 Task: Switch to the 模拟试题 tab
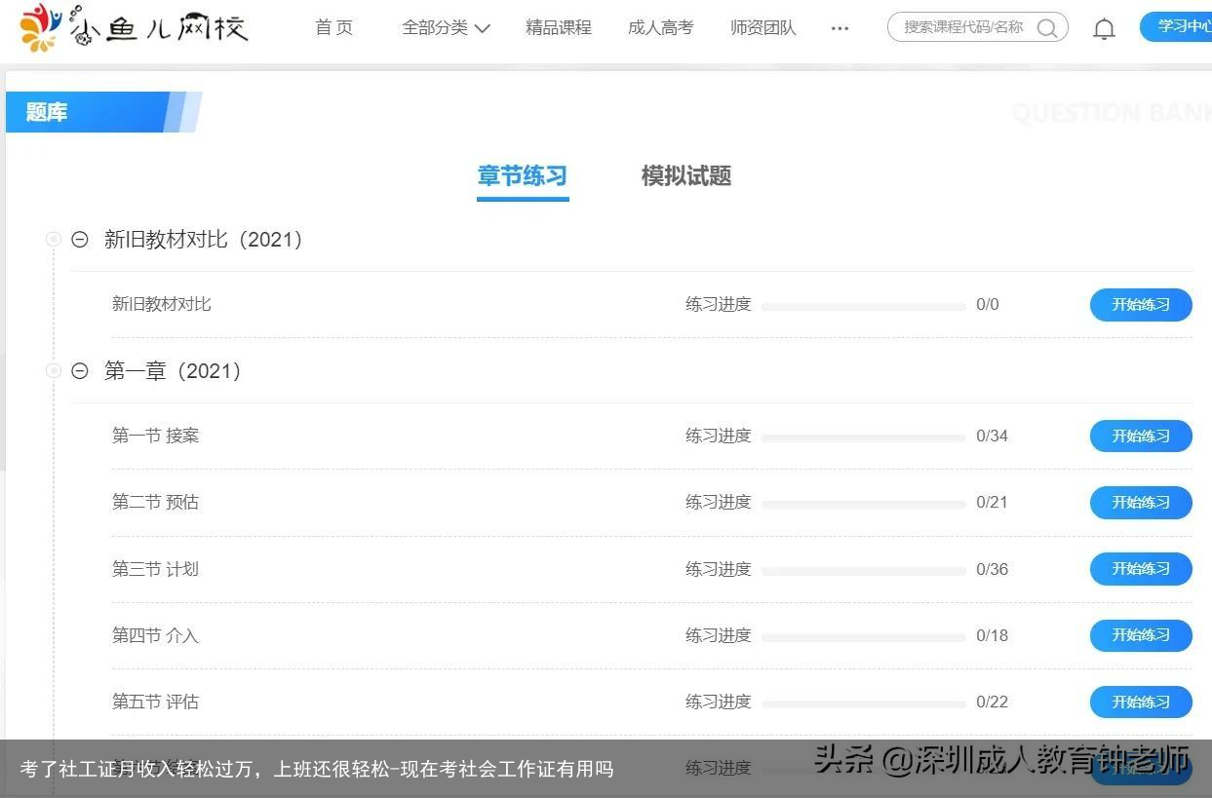[685, 176]
